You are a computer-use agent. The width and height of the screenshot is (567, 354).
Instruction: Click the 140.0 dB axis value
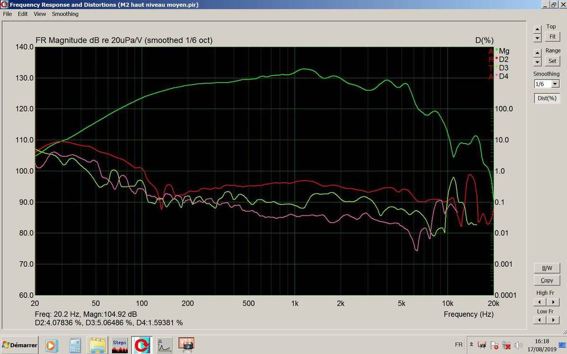[x=25, y=47]
